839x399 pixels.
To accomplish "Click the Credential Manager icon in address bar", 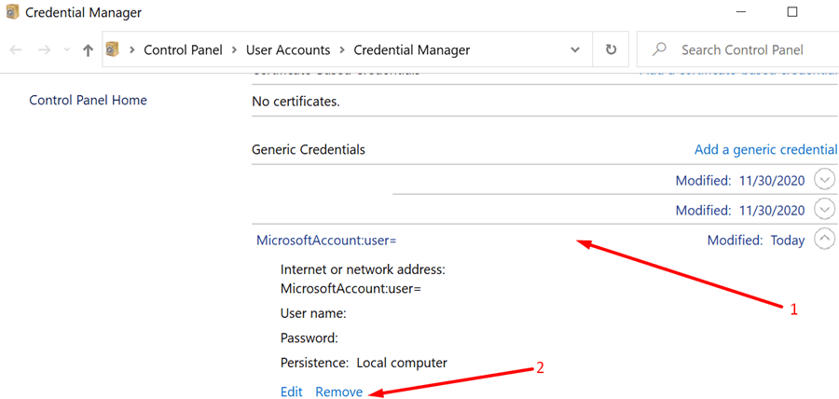I will click(113, 49).
